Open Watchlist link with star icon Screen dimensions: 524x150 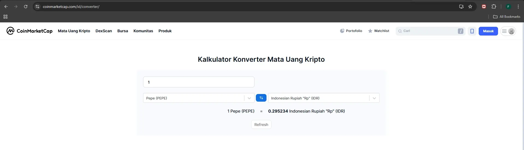(378, 31)
